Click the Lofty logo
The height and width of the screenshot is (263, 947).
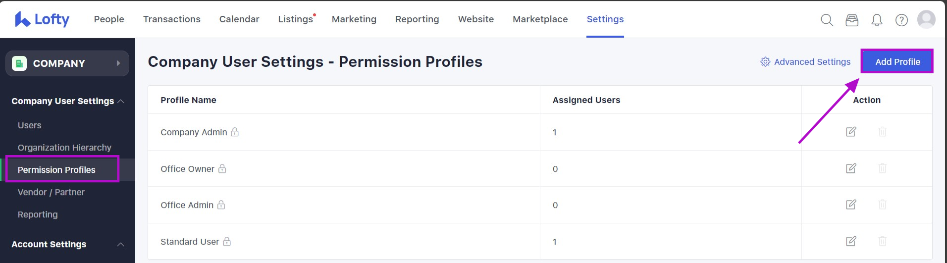tap(42, 19)
